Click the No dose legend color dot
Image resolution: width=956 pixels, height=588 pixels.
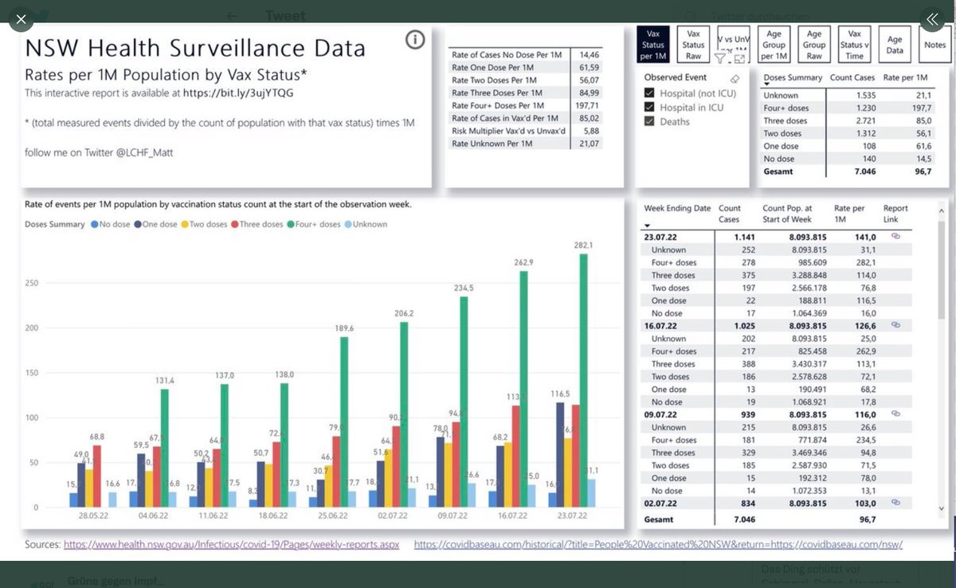(96, 225)
